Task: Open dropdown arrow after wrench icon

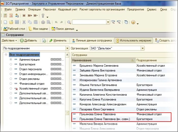Action: pos(48,17)
